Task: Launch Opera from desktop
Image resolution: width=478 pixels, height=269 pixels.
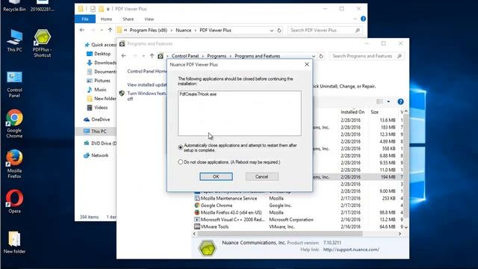Action: (x=14, y=201)
